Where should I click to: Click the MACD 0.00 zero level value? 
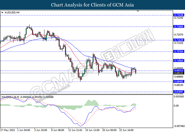tap(176, 106)
